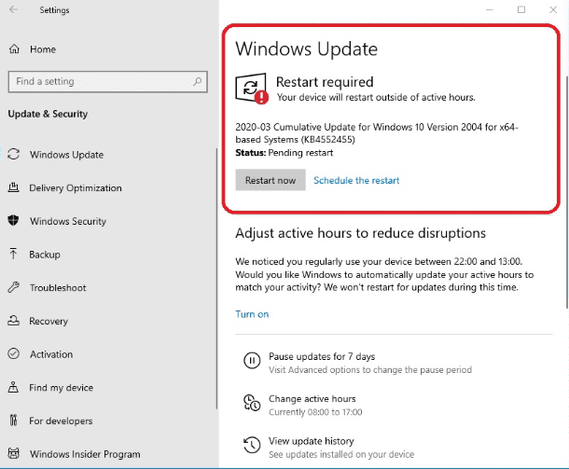569x469 pixels.
Task: Click 'Visit Advanced options to change' text
Action: click(370, 369)
